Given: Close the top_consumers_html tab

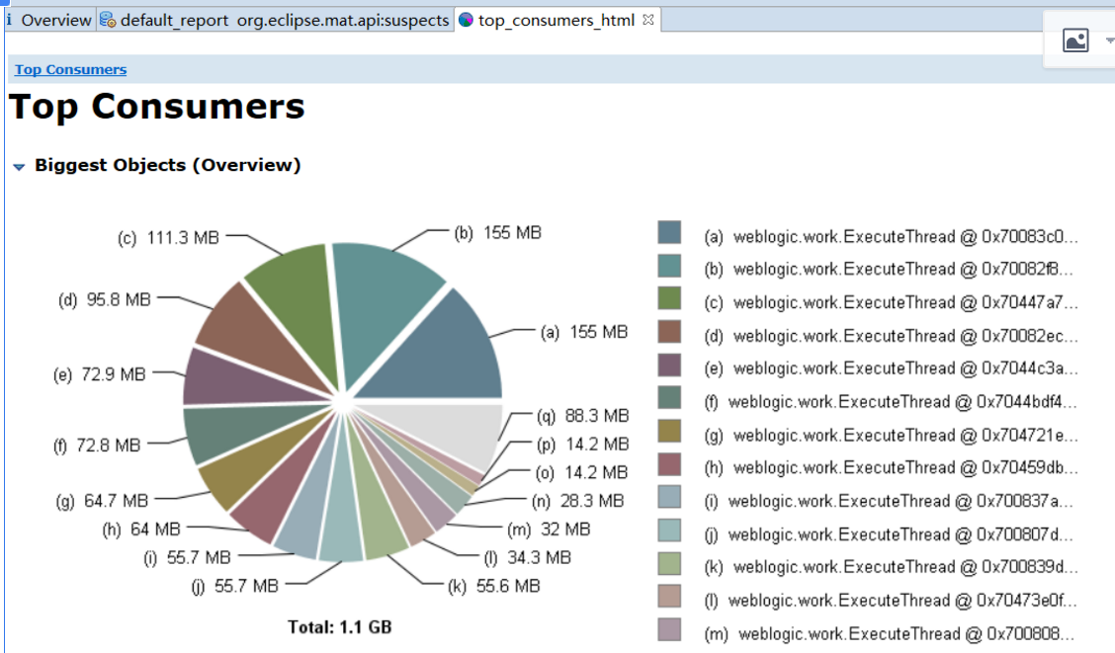Looking at the screenshot, I should click(647, 20).
